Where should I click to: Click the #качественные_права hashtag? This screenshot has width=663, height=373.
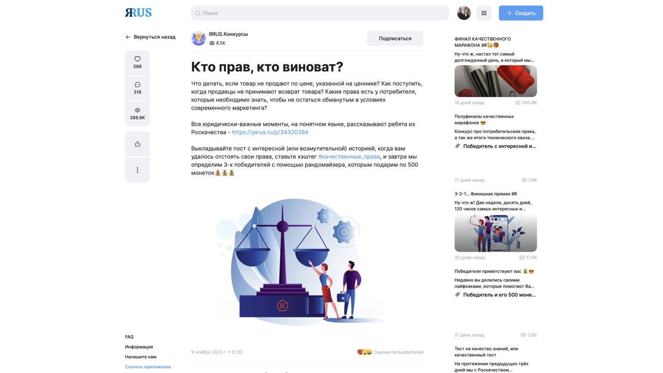pyautogui.click(x=349, y=156)
